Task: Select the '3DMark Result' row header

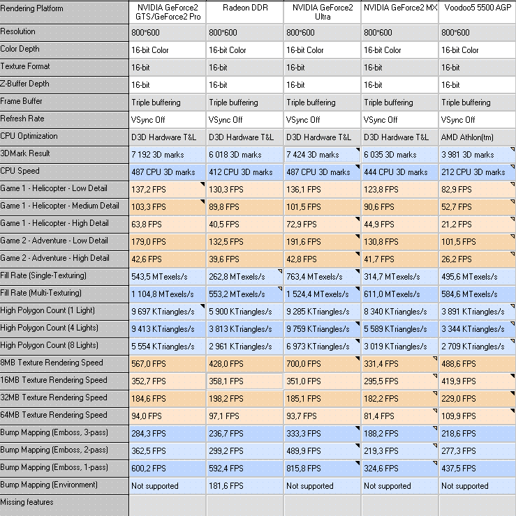Action: pyautogui.click(x=64, y=155)
